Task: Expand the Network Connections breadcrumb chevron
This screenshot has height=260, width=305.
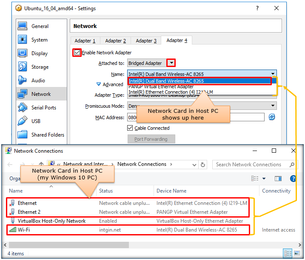Action: 171,165
